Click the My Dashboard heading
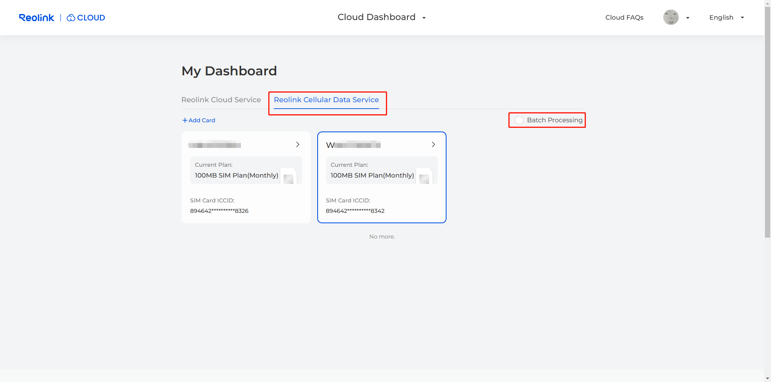This screenshot has height=382, width=771. click(229, 71)
